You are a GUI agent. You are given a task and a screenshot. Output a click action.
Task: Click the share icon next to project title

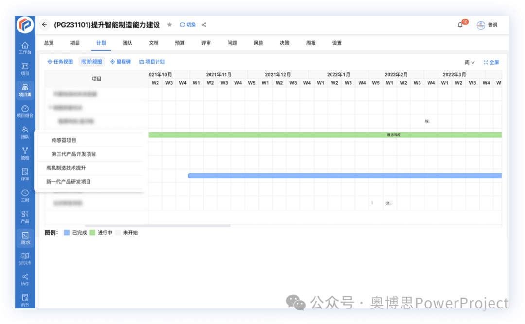[204, 25]
